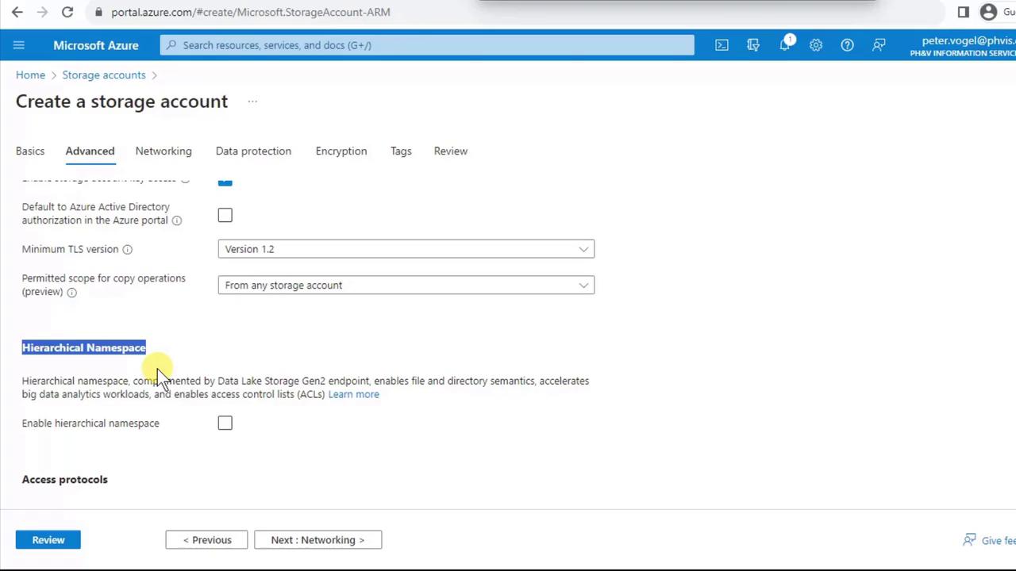The width and height of the screenshot is (1016, 571).
Task: Show info for Minimum TLS version
Action: (127, 249)
